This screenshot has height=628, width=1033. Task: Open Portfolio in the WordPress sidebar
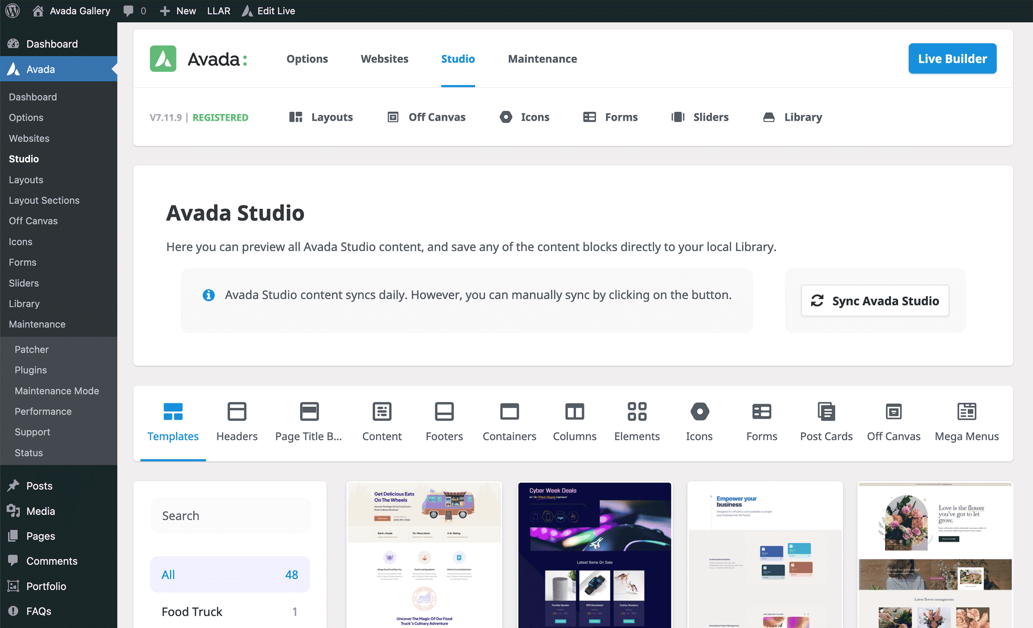coord(46,586)
